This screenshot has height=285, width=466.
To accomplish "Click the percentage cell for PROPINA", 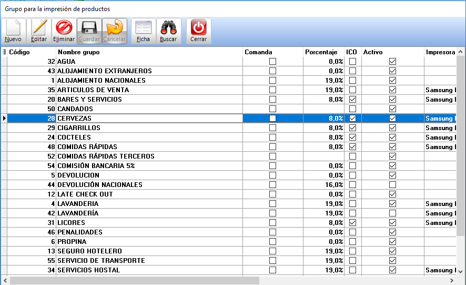I will [x=323, y=242].
